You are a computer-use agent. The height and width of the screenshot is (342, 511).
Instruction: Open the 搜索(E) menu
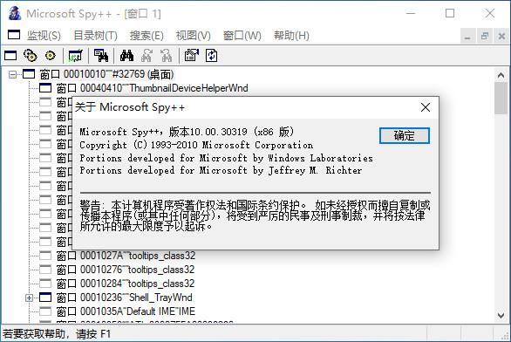(146, 35)
